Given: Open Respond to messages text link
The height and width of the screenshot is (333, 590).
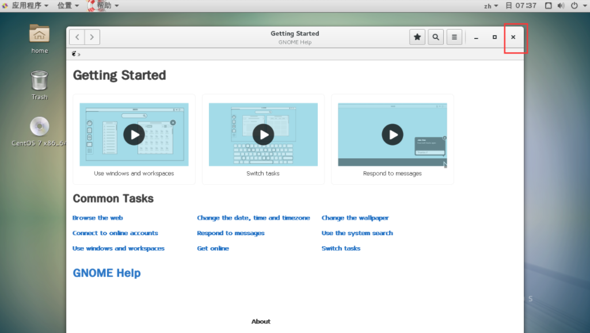Looking at the screenshot, I should coord(231,233).
